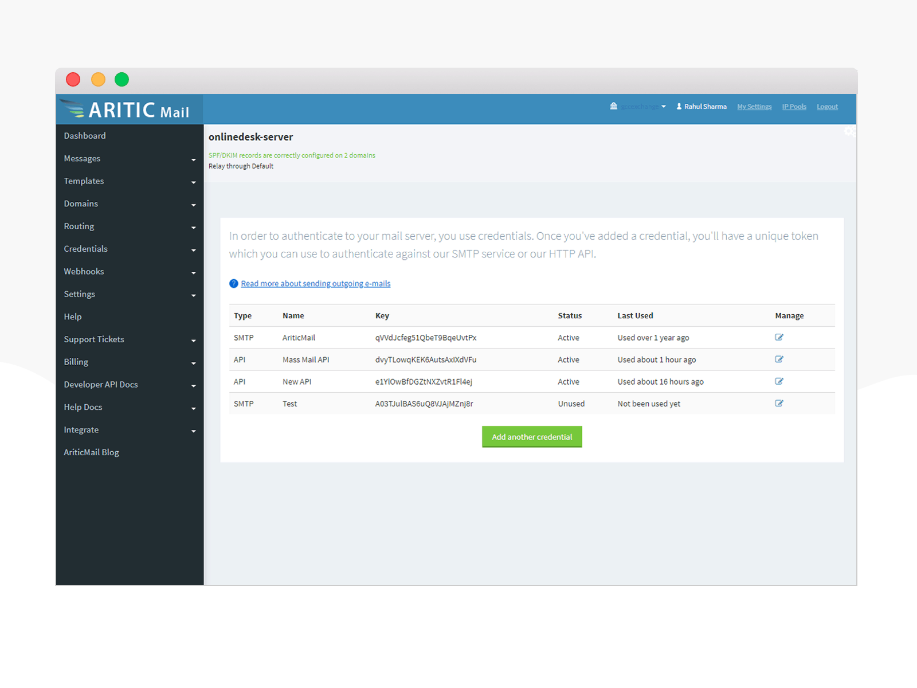Screen dimensions: 917x688
Task: Expand the Webhooks menu arrow
Action: (x=194, y=273)
